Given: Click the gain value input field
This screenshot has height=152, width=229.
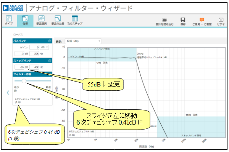Looking at the screenshot, I should pyautogui.click(x=34, y=47).
